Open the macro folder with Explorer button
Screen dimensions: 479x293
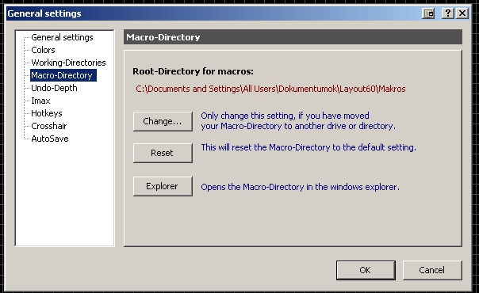click(x=163, y=186)
